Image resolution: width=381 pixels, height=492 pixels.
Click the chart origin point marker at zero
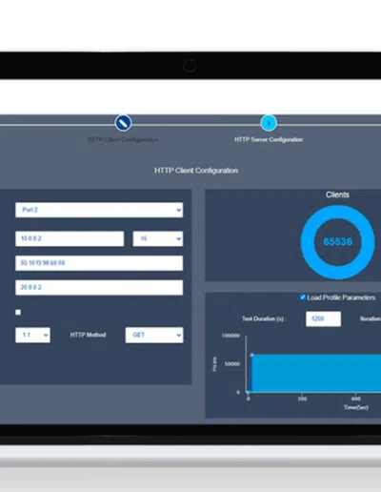click(x=248, y=392)
